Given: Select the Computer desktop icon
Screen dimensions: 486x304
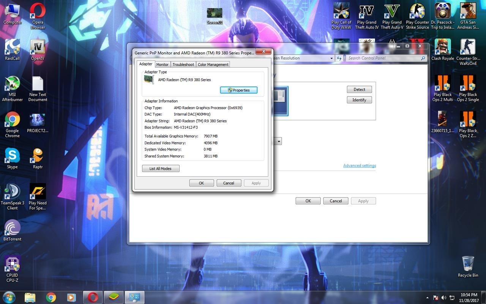Looking at the screenshot, I should pyautogui.click(x=12, y=13).
